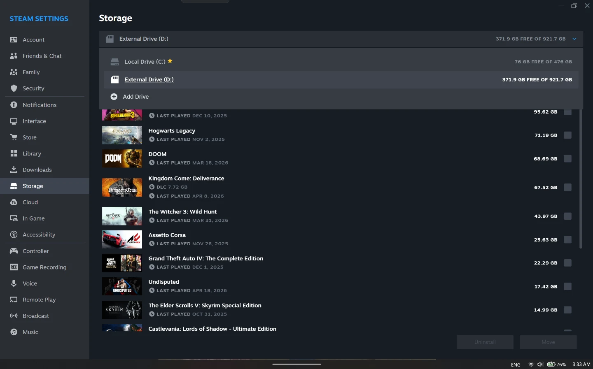
Task: Open the Account settings page
Action: (44, 40)
